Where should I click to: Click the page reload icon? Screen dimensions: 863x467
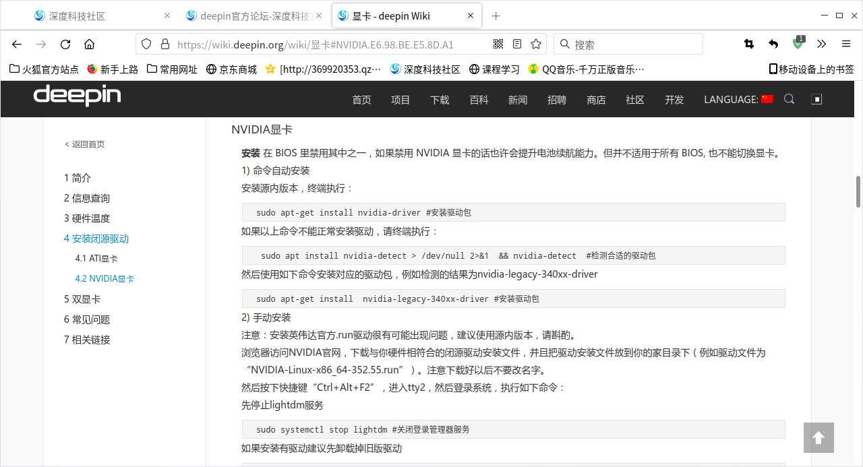click(x=65, y=44)
